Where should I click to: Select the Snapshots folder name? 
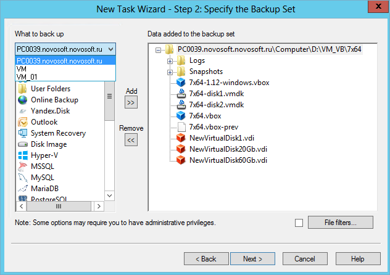206,72
